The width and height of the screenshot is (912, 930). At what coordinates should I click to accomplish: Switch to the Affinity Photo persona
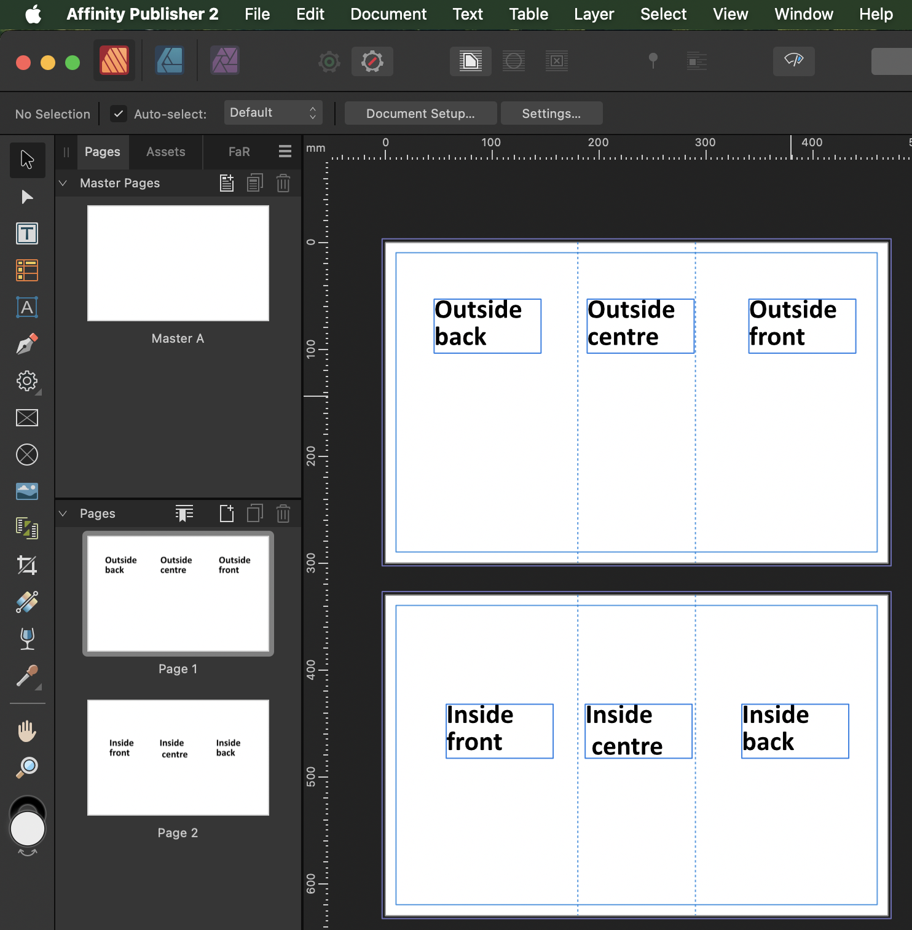[224, 61]
